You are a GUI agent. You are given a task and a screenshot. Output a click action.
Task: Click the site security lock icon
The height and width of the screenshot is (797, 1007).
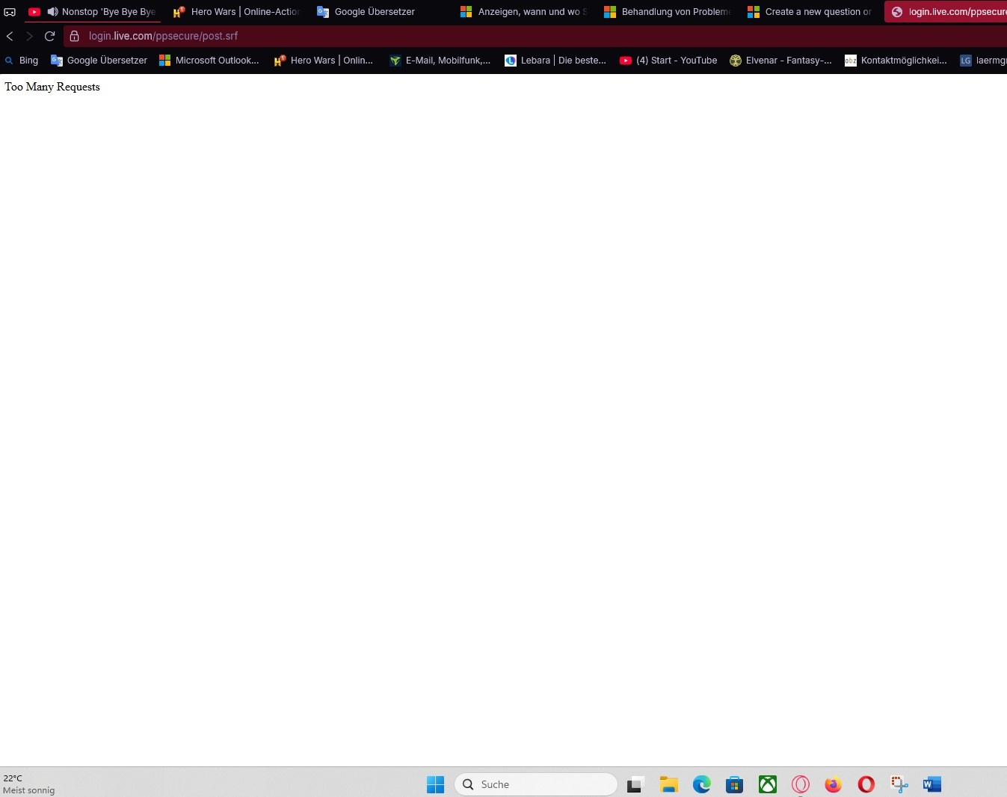pos(74,36)
